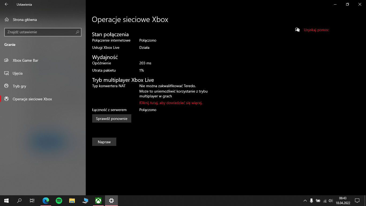Open the Windows Start menu
The image size is (366, 206).
point(6,201)
